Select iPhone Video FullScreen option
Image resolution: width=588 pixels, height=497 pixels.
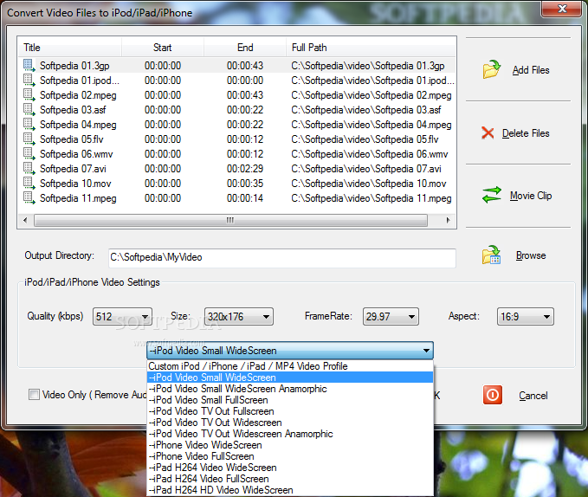click(x=290, y=456)
